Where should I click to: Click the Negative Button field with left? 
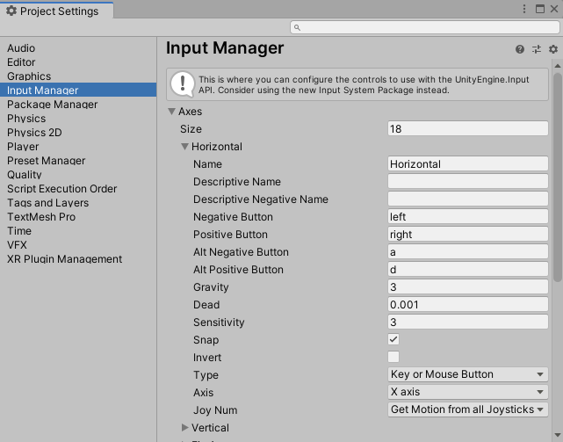pos(468,217)
